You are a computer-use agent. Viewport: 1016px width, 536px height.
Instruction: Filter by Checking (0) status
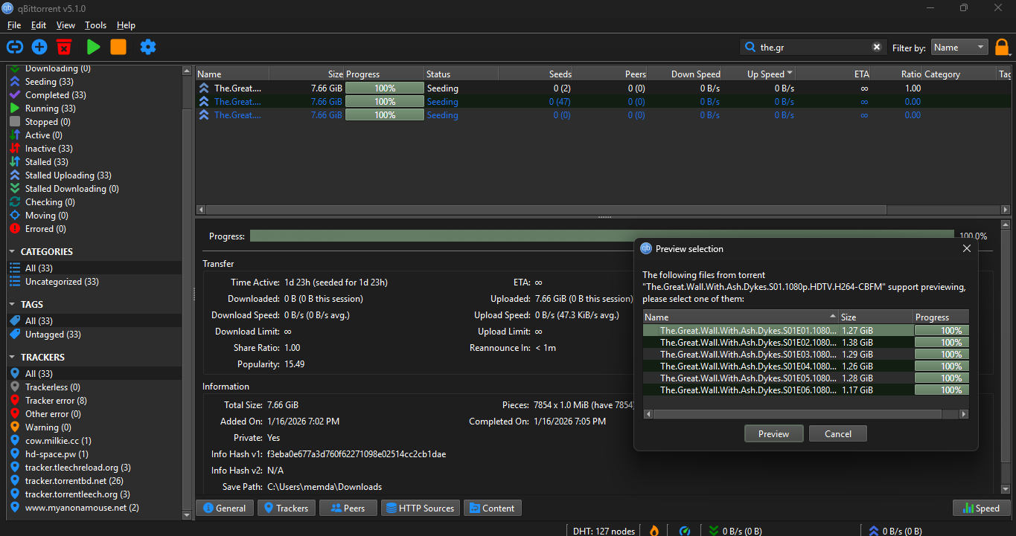tap(50, 202)
